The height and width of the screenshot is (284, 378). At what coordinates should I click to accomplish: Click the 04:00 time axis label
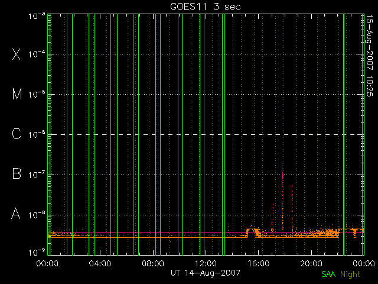pos(100,263)
